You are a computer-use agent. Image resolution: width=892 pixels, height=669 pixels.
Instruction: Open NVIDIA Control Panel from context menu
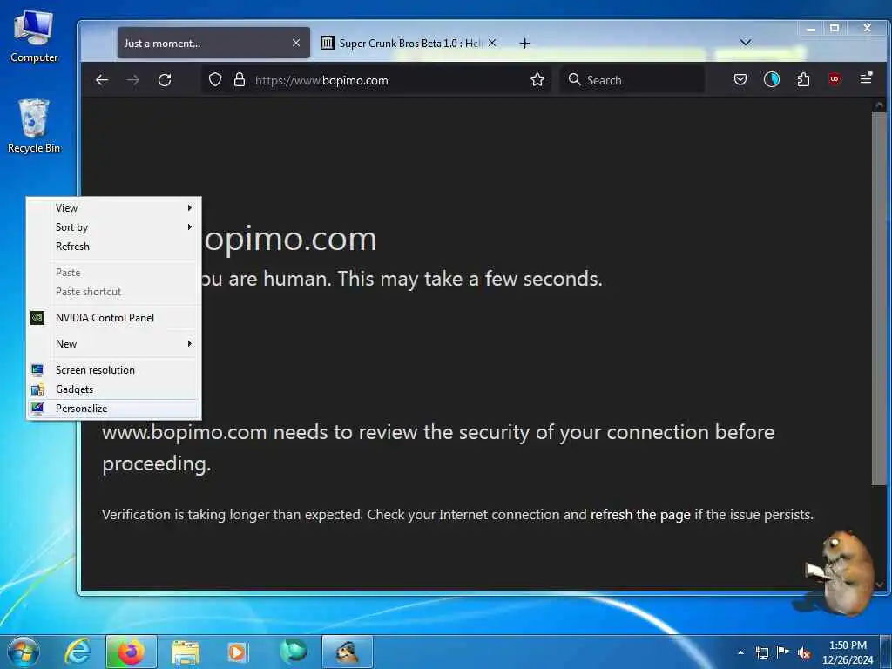(x=114, y=318)
